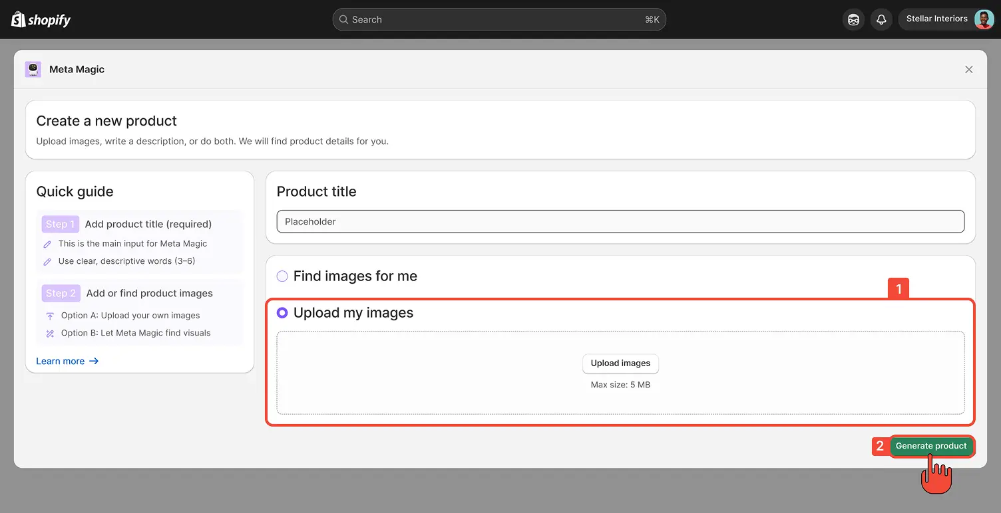1001x513 pixels.
Task: Click the magic wand icon beside Option B
Action: [50, 333]
